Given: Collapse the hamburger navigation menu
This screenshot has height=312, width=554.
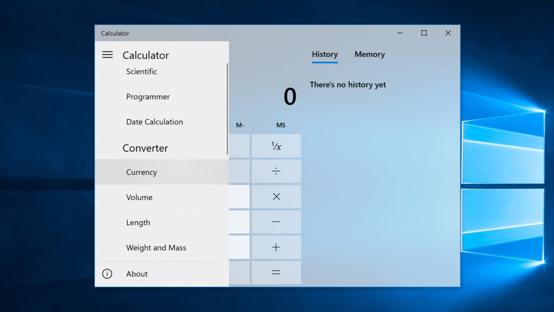Looking at the screenshot, I should (x=107, y=55).
